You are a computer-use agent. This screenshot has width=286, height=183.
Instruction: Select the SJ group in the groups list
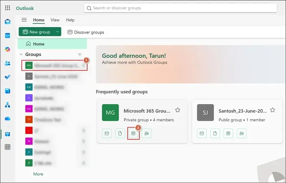coord(54,76)
